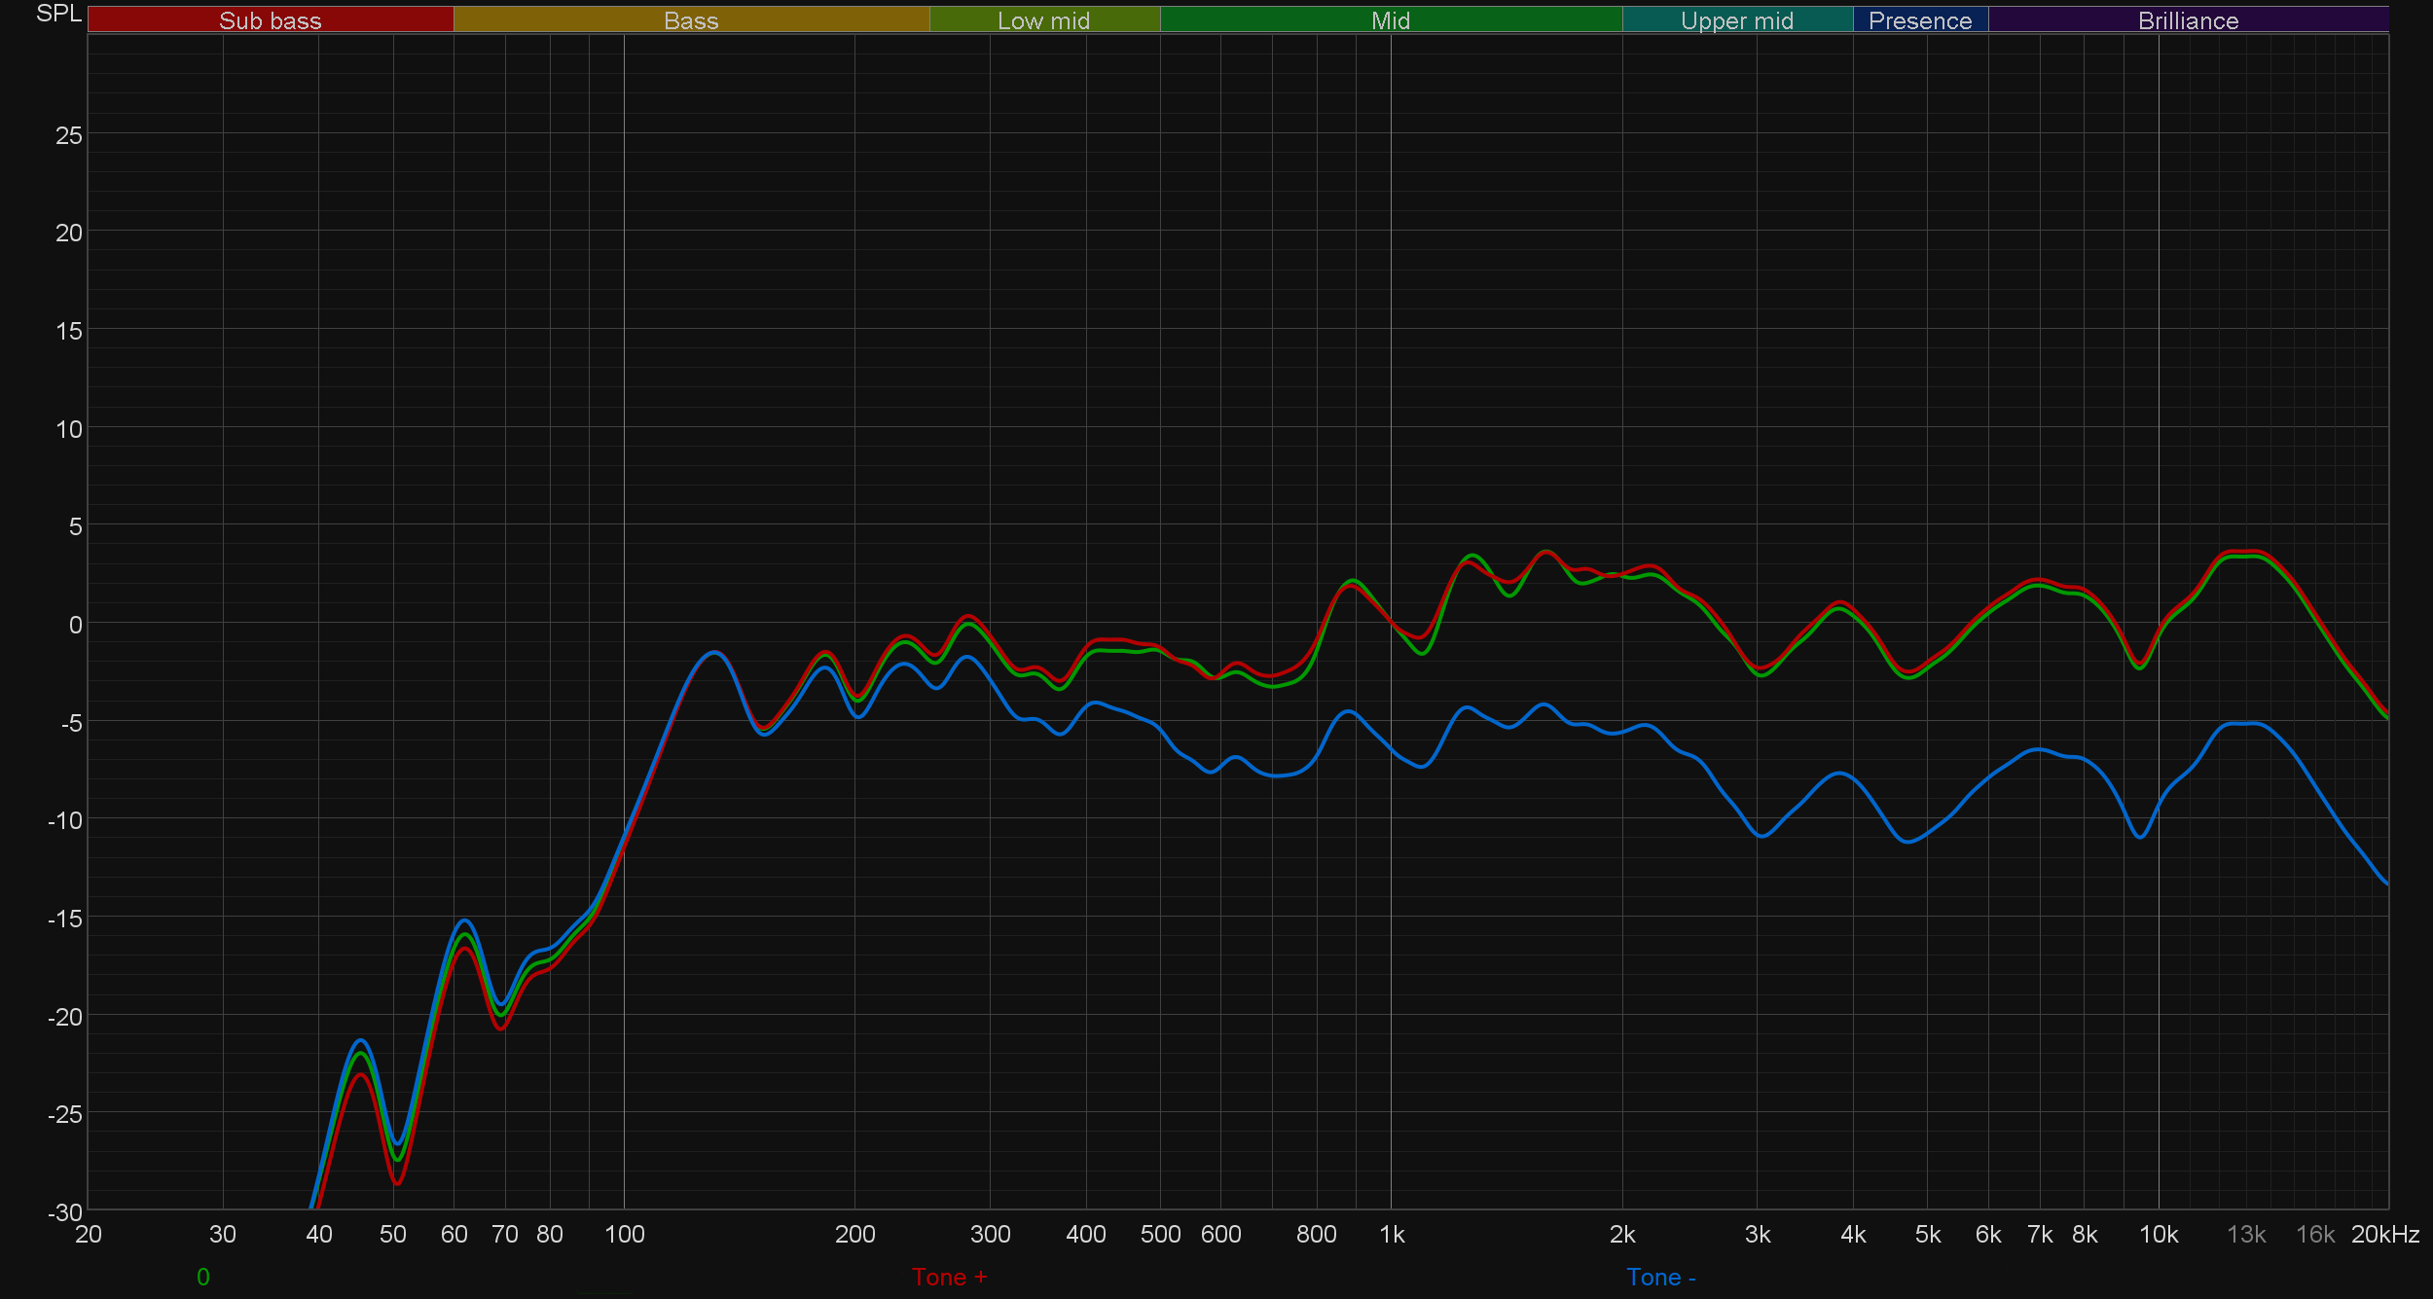Click the 20kHz frequency axis label
Screen dimensions: 2433x1299
pyautogui.click(x=2384, y=1234)
